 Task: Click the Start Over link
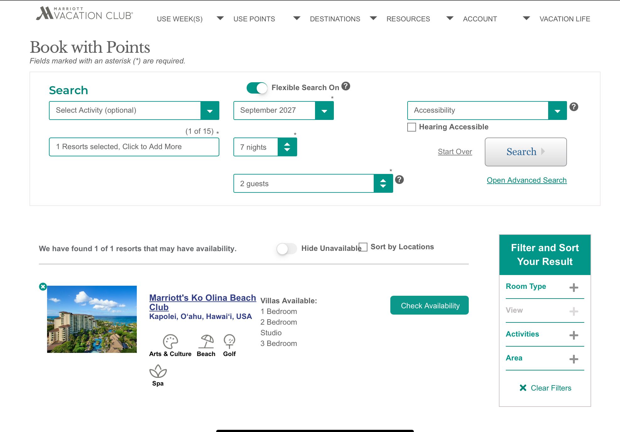point(455,152)
